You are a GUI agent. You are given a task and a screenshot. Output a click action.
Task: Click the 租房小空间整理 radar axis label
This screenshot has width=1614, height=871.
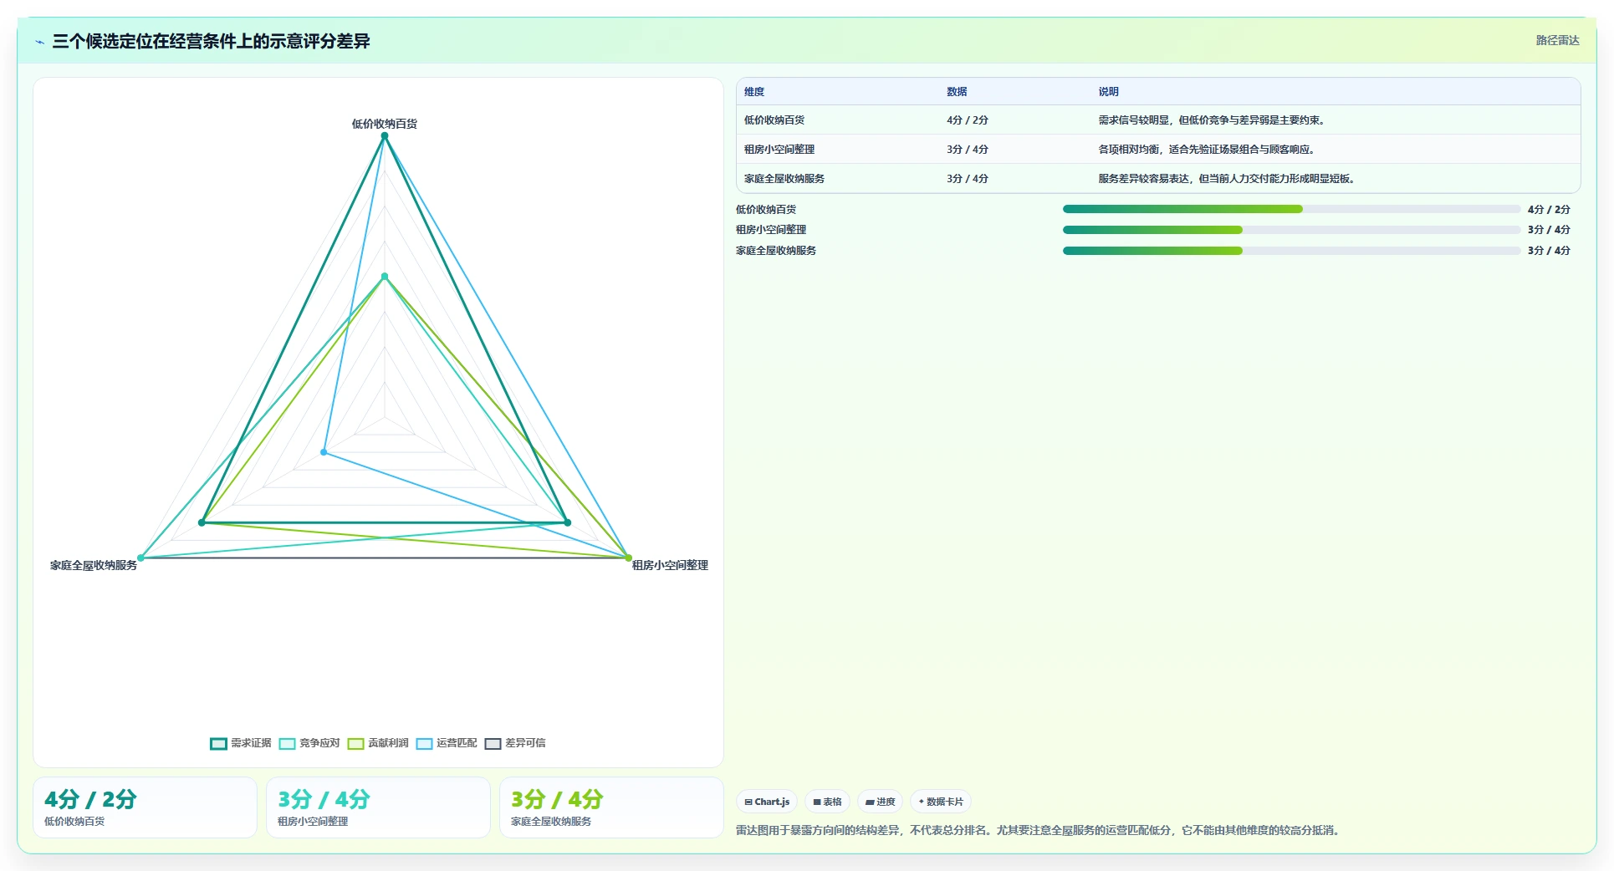670,565
